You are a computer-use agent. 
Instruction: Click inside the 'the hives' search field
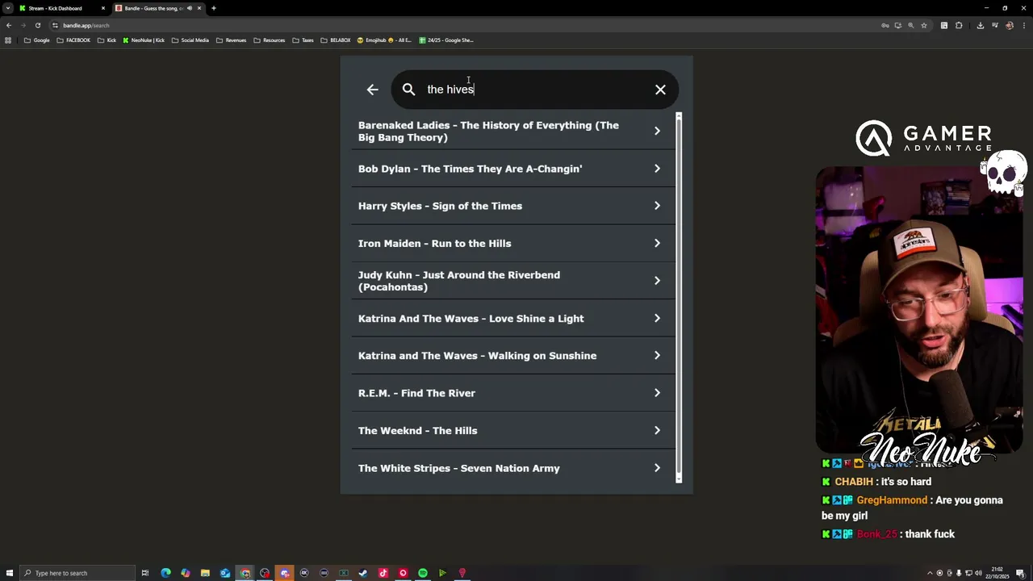pyautogui.click(x=534, y=90)
